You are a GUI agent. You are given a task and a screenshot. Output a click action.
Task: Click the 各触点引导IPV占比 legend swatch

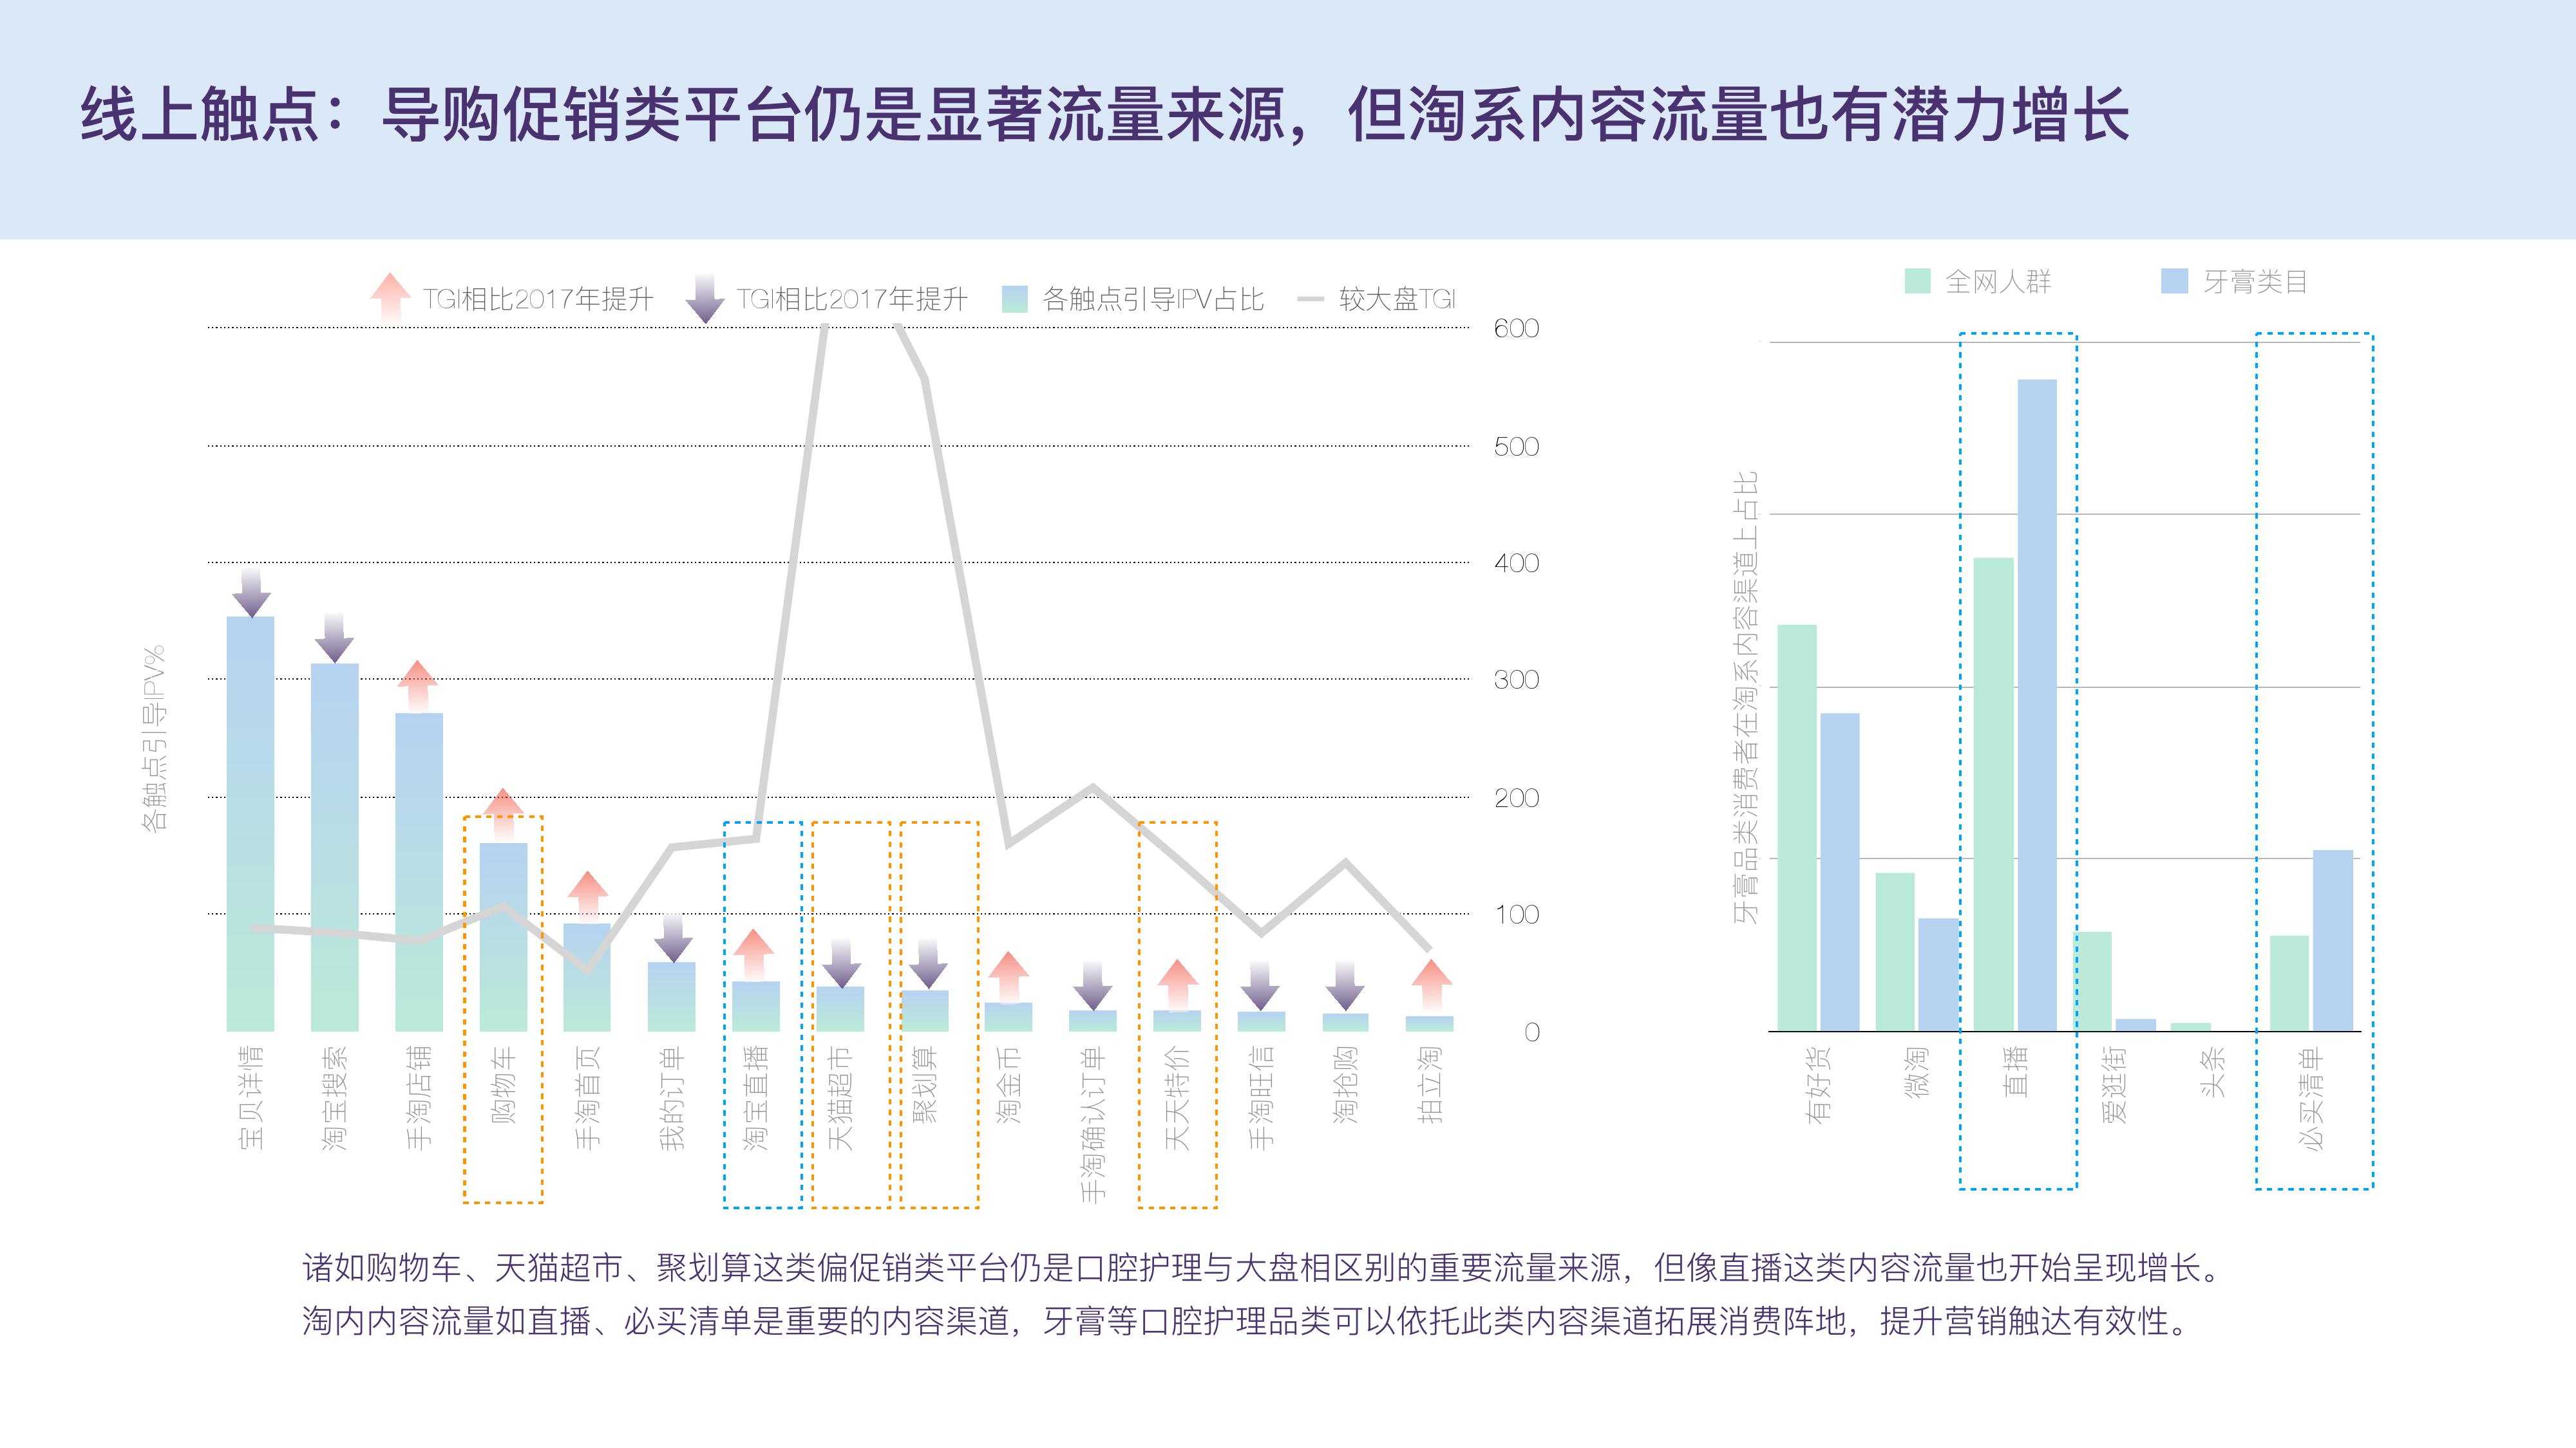1014,299
